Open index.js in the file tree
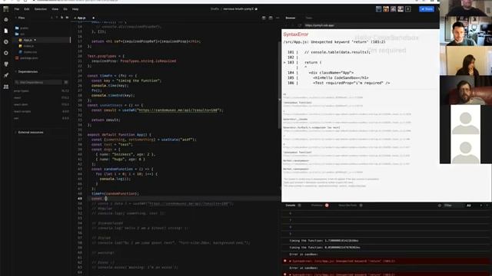 (28, 46)
